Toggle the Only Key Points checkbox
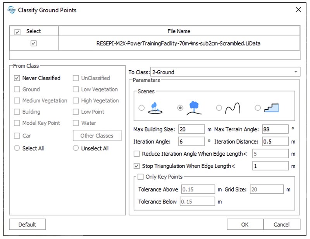Viewport: 310px width, 239px height. [141, 177]
